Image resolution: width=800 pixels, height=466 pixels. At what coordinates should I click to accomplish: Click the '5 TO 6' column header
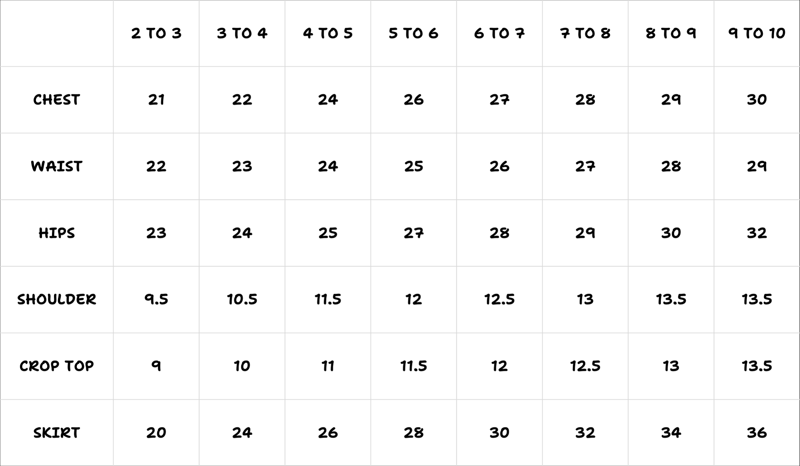point(414,33)
